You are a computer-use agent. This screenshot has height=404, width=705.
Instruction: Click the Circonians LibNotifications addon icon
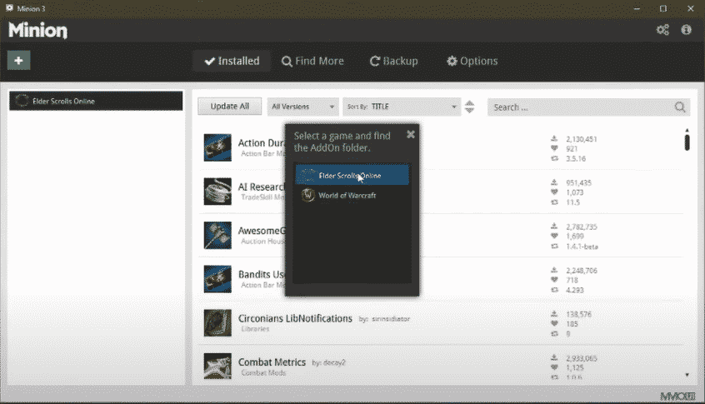217,322
